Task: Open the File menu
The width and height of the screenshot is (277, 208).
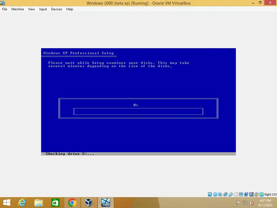Action: tap(5, 9)
